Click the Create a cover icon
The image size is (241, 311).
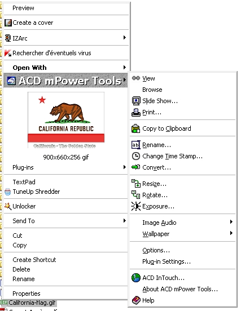pyautogui.click(x=8, y=23)
